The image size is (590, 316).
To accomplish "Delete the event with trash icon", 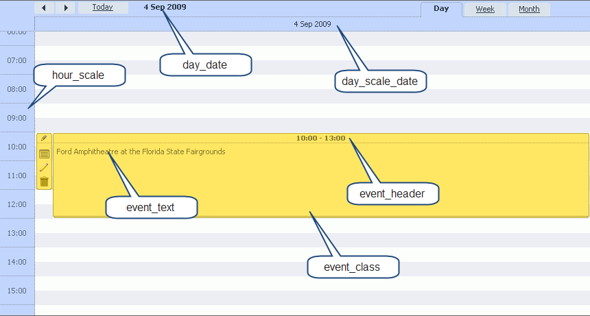I will (x=44, y=182).
